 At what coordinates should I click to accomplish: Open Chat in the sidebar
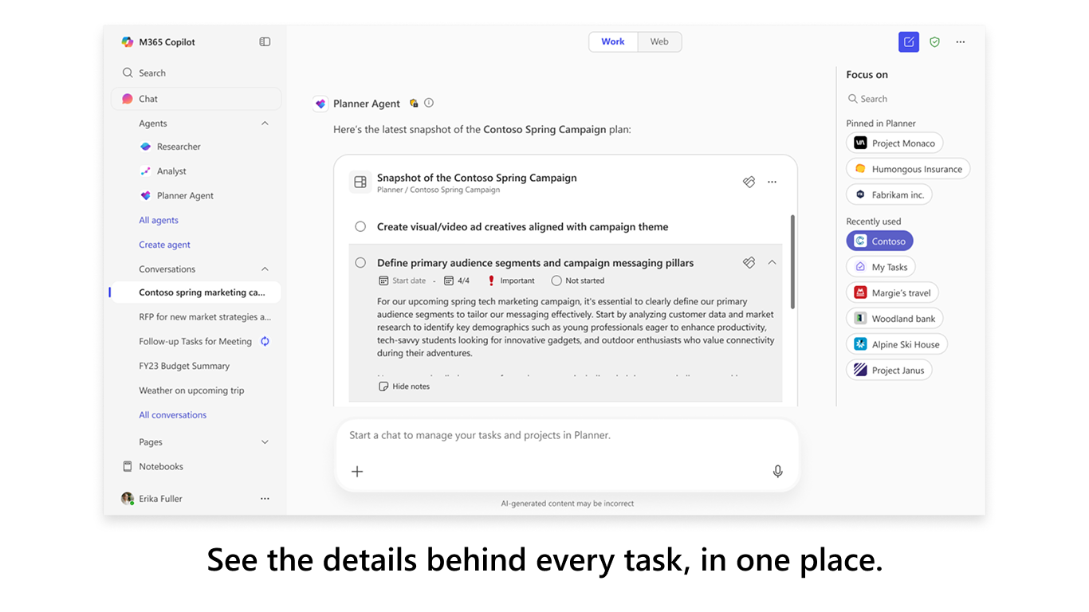coord(196,99)
